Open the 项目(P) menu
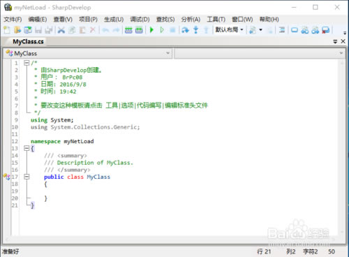The width and height of the screenshot is (349, 257). [88, 19]
